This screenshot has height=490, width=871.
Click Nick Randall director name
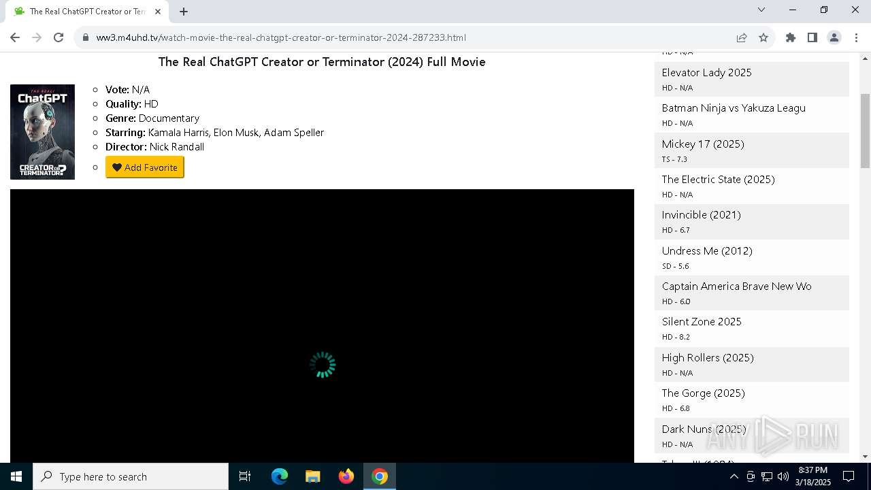177,146
